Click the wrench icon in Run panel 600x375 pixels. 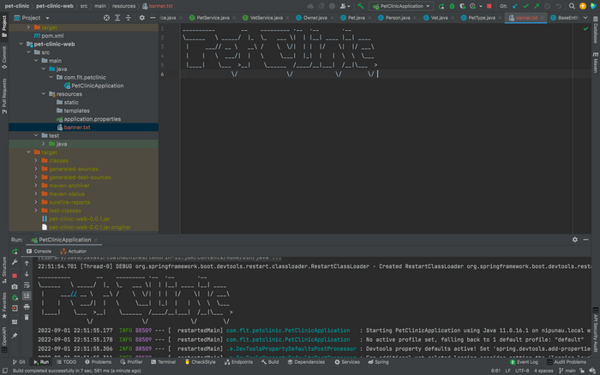tap(15, 262)
